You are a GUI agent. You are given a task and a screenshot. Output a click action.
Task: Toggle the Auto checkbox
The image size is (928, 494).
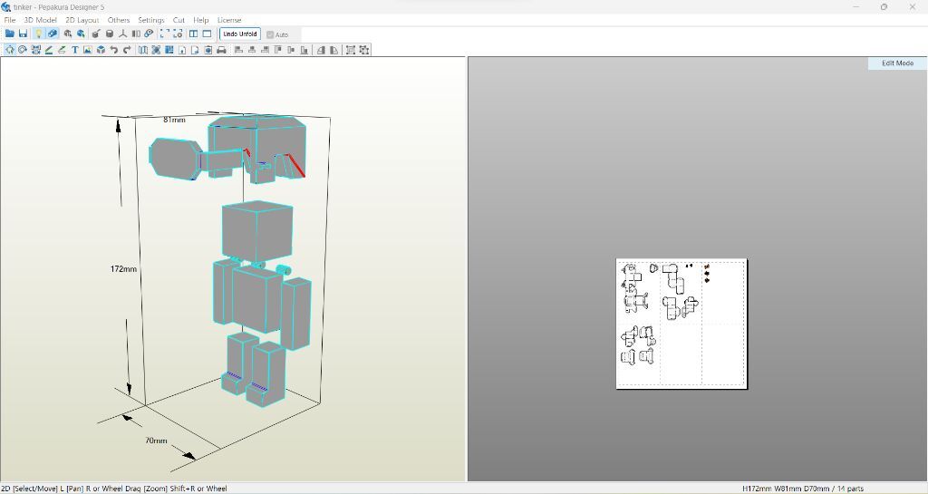[270, 34]
